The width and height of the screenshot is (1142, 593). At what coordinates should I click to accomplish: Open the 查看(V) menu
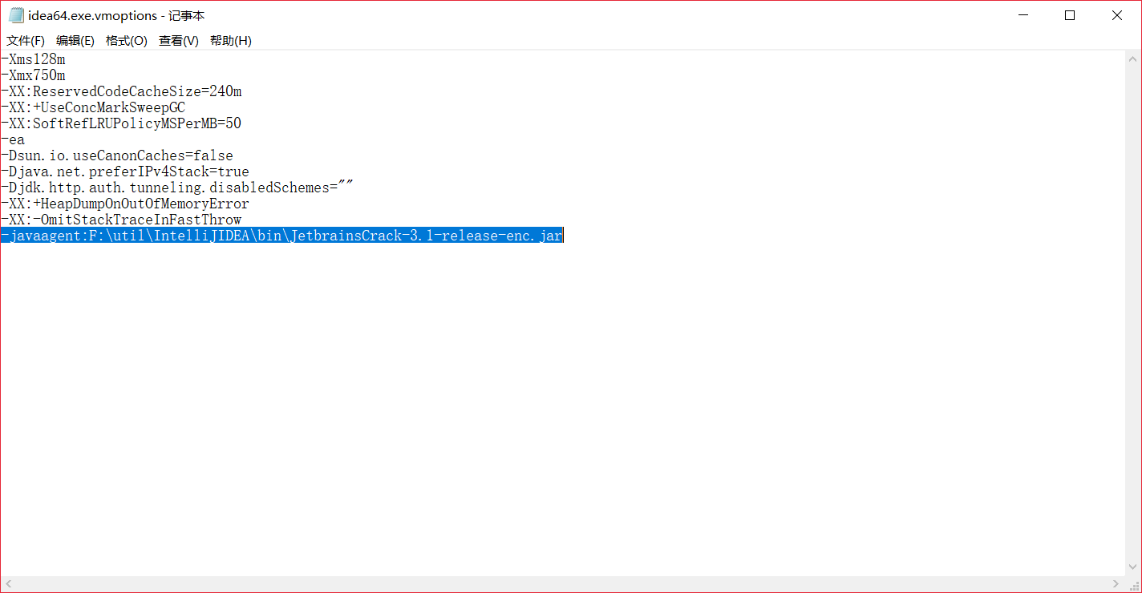[x=179, y=41]
